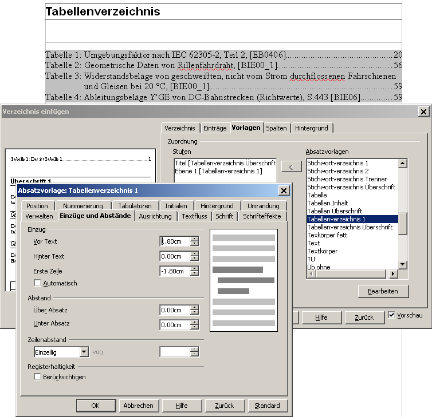Image resolution: width=432 pixels, height=417 pixels.
Task: Open the Einträge tab
Action: pyautogui.click(x=216, y=128)
